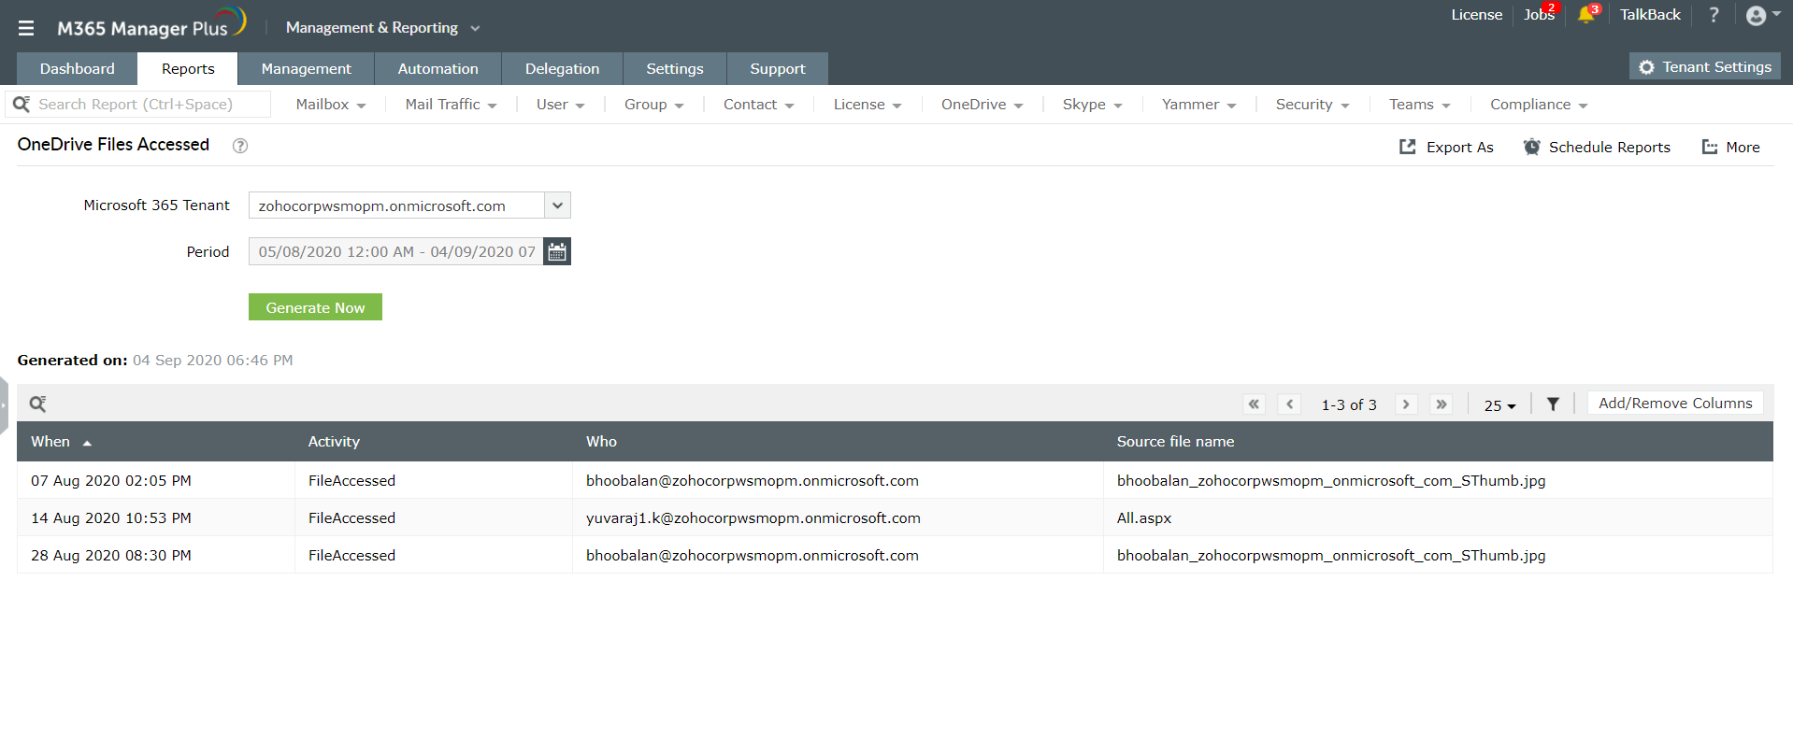The image size is (1793, 737).
Task: Sort by the Activity column header
Action: (x=334, y=442)
